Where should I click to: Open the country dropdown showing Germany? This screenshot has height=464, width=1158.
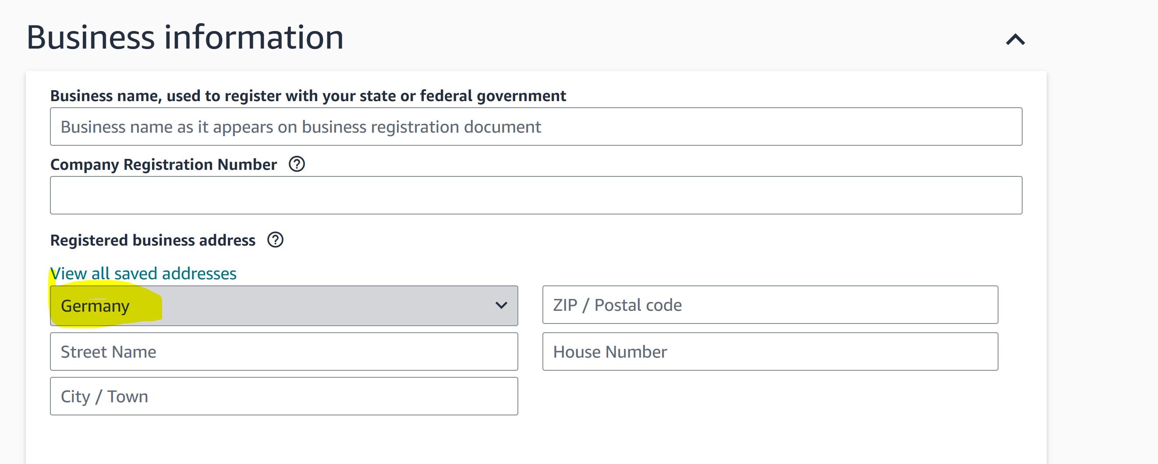click(284, 306)
